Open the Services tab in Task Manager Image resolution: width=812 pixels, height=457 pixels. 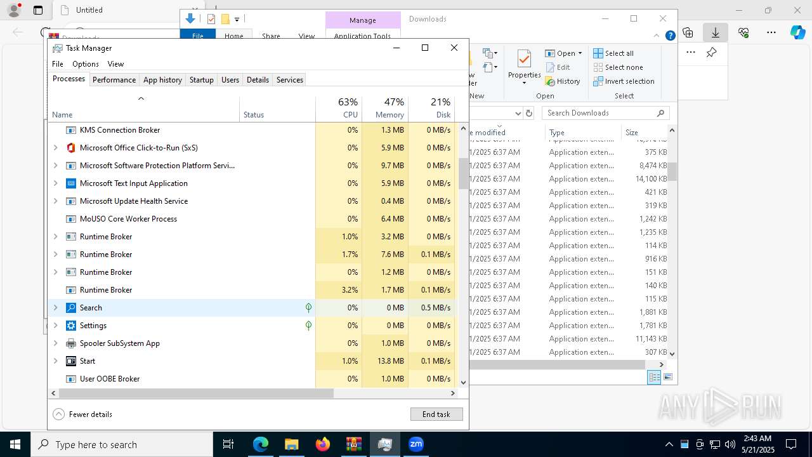coord(290,80)
